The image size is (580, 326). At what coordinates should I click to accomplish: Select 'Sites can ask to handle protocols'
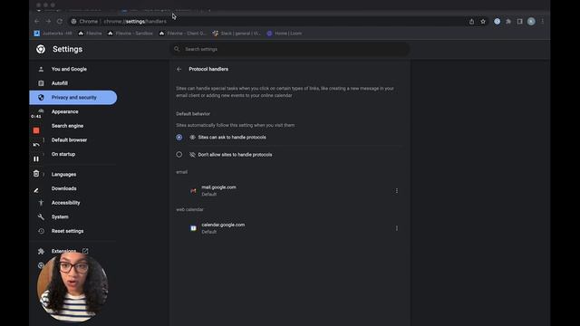179,137
